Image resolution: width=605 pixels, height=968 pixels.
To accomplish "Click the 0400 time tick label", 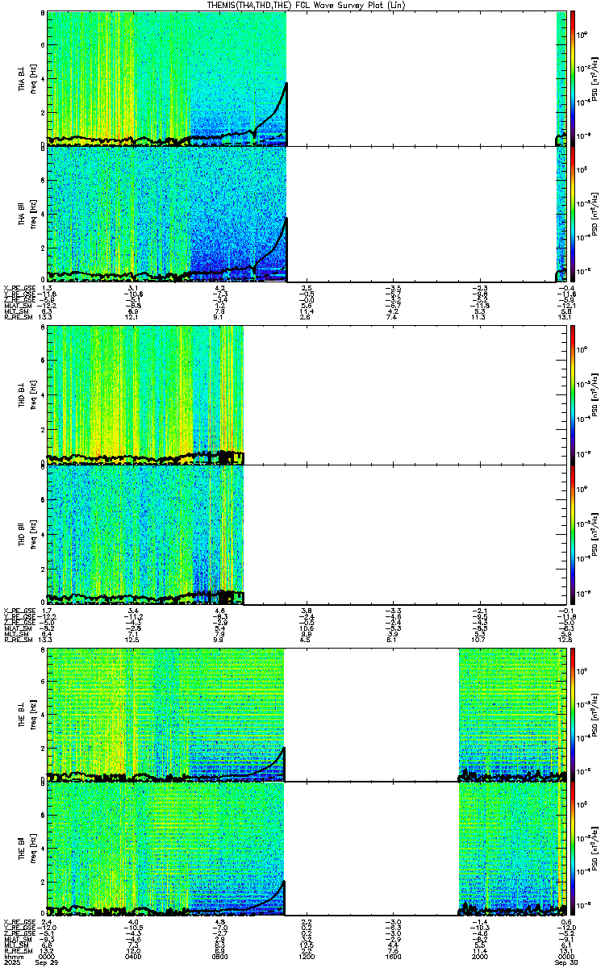I will coord(134,956).
